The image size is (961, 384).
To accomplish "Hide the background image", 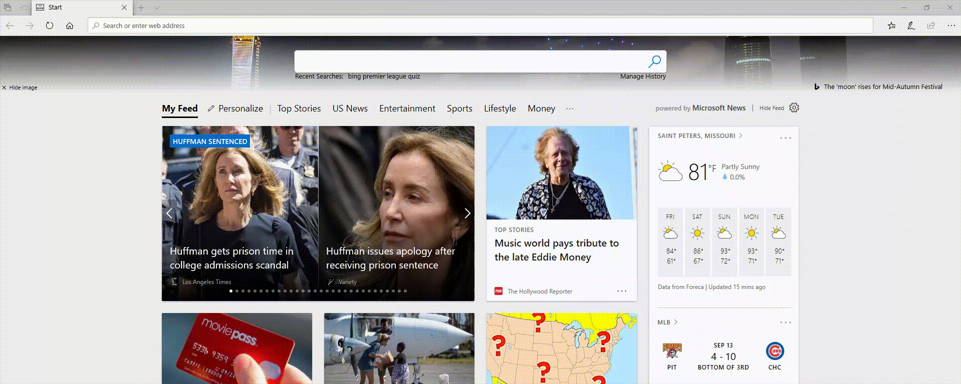I will click(x=20, y=87).
